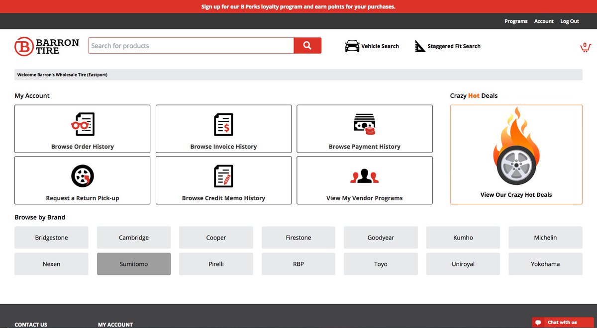Click the Chat with us text

[x=562, y=323]
